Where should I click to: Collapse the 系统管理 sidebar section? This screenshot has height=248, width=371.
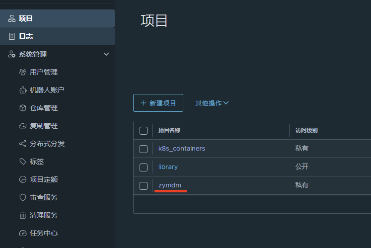point(106,54)
